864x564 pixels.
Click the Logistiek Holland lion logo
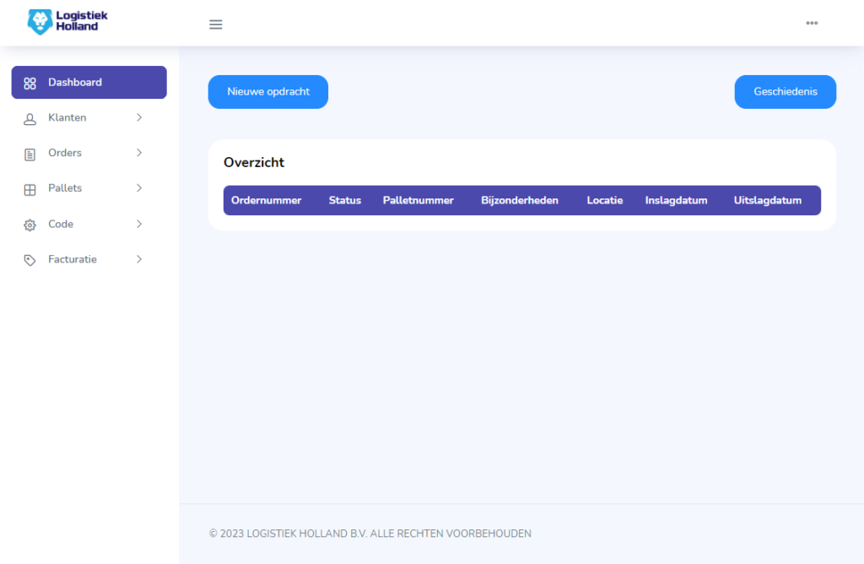40,22
